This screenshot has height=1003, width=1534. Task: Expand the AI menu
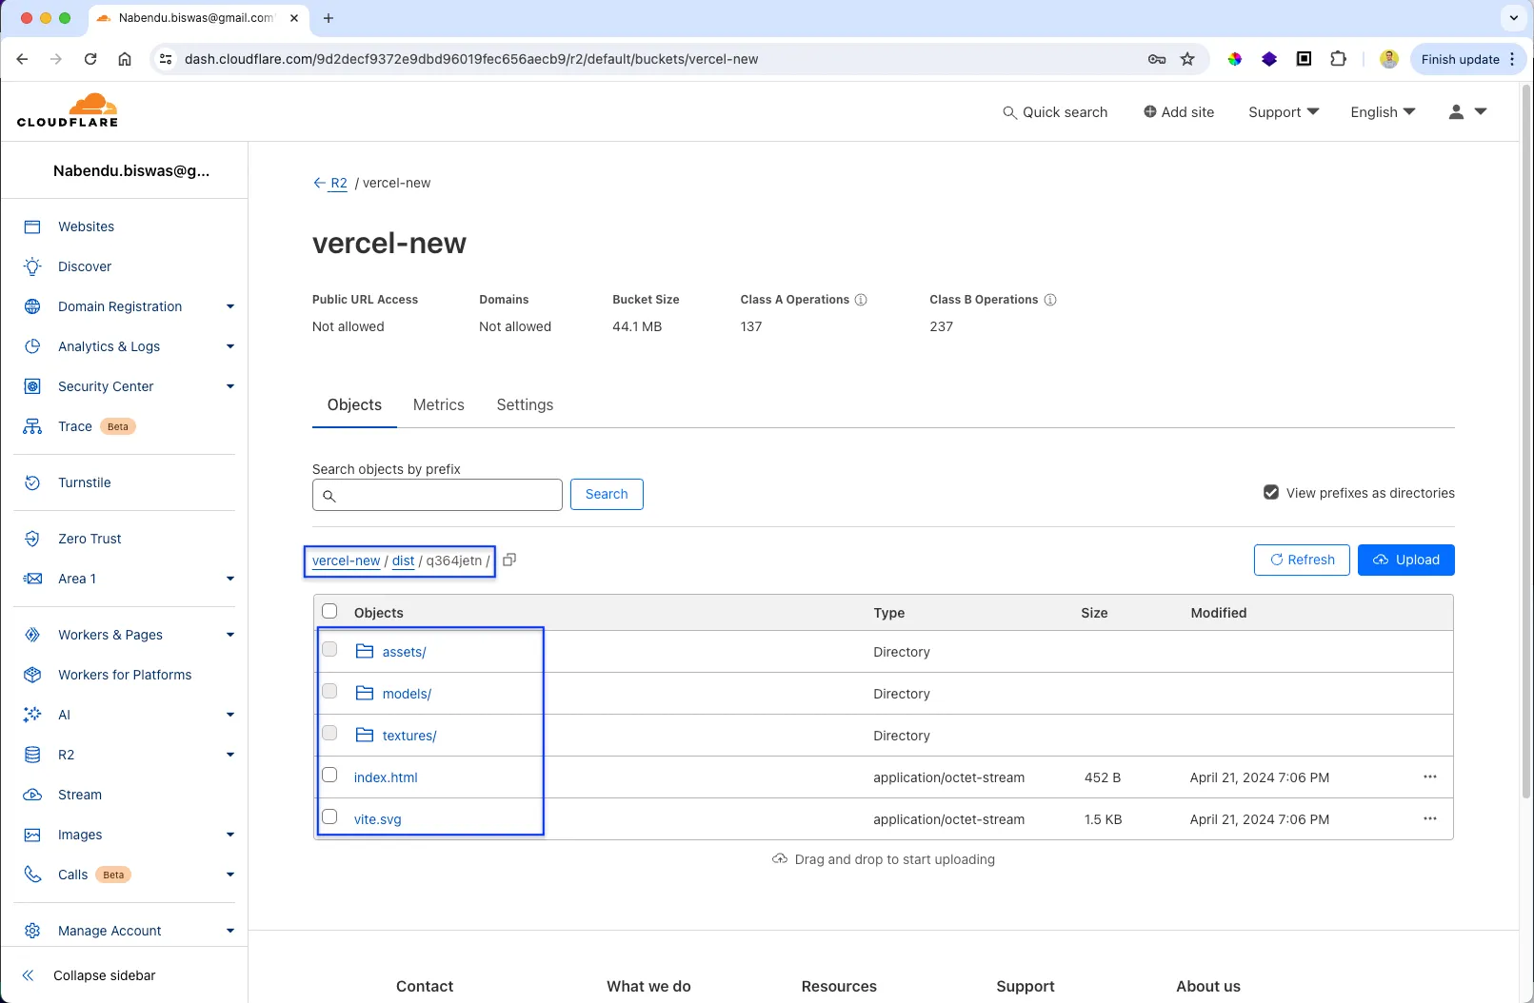(230, 715)
